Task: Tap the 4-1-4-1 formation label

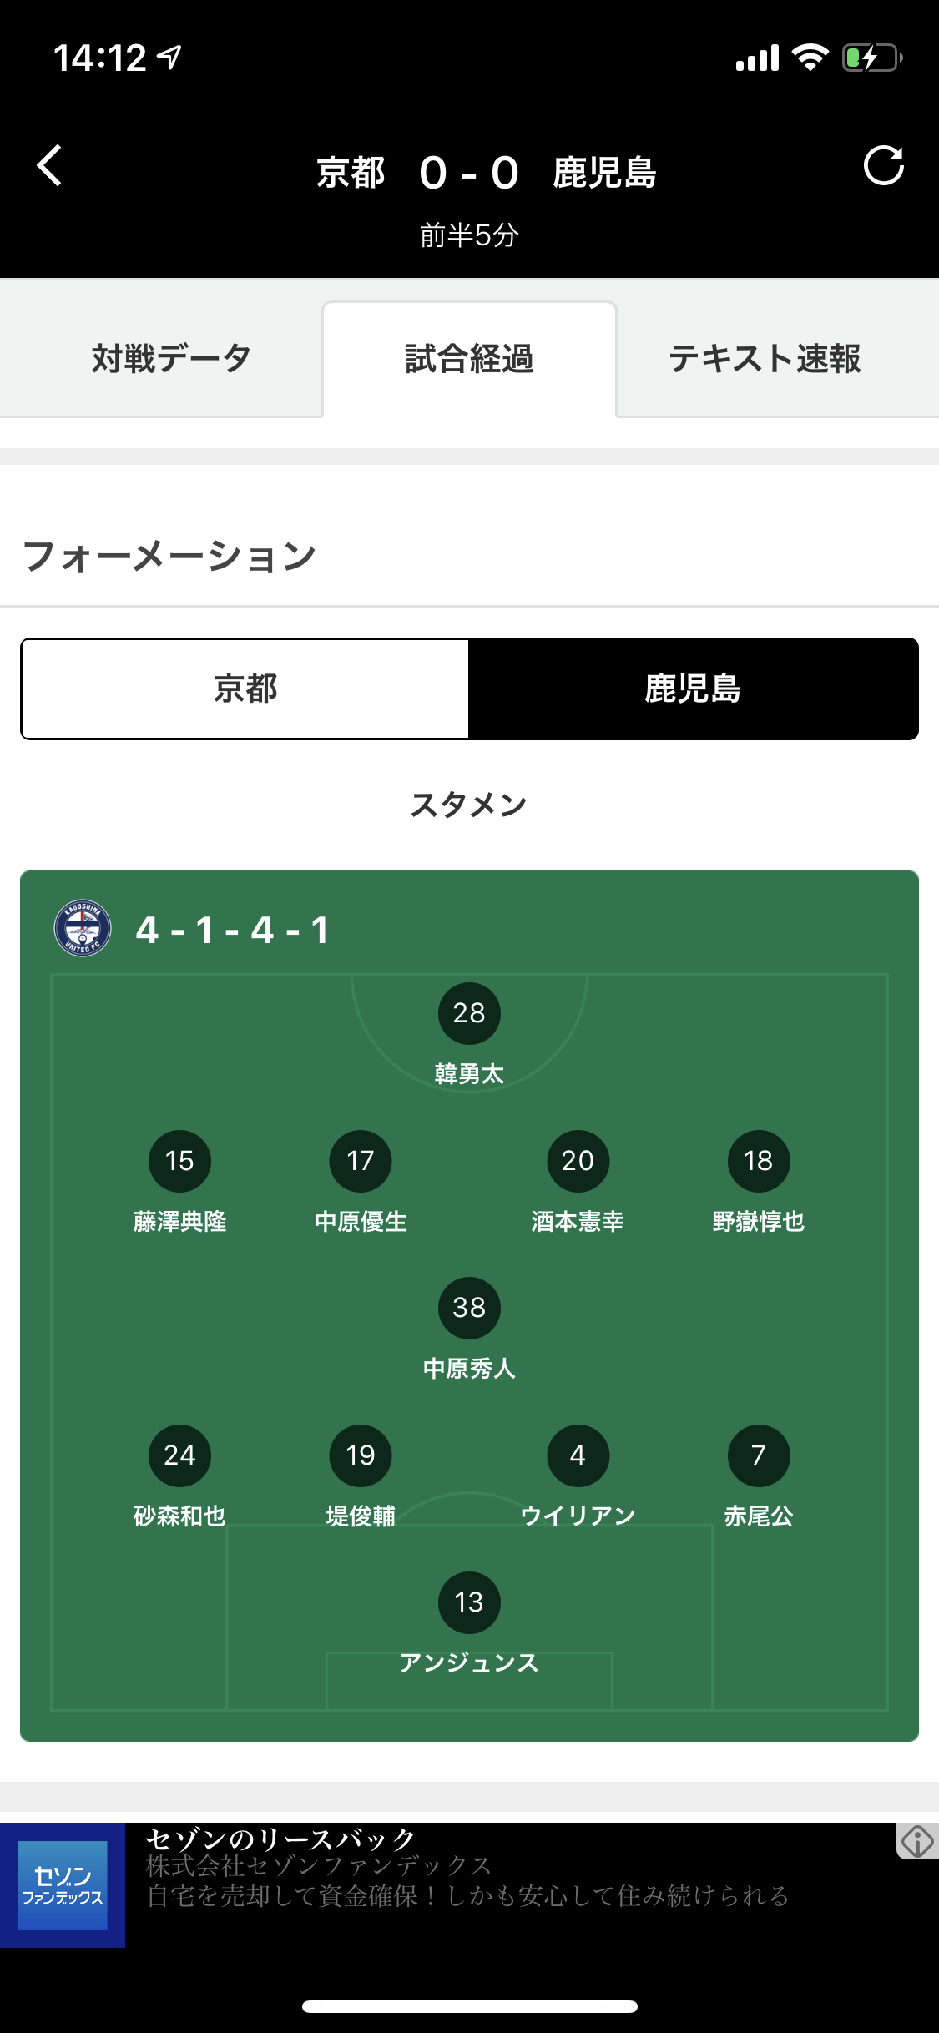Action: pyautogui.click(x=232, y=930)
